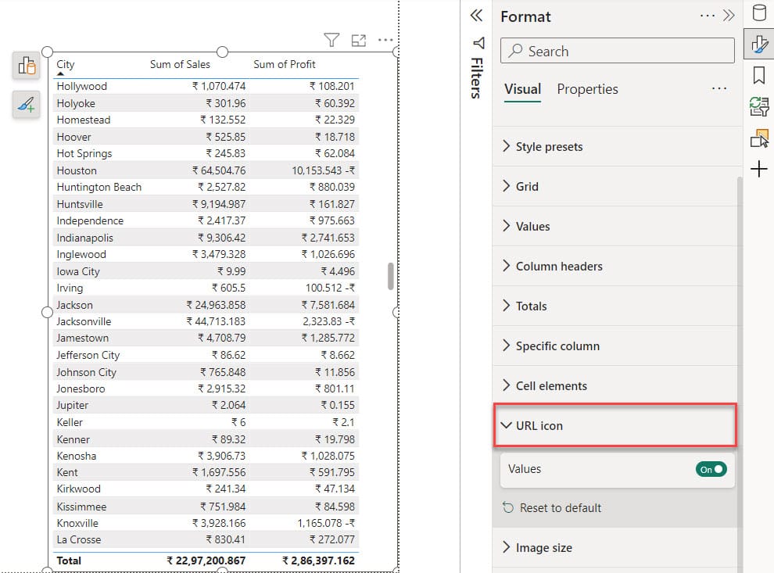Sort by the Sum of Sales header
This screenshot has width=774, height=573.
pyautogui.click(x=180, y=64)
